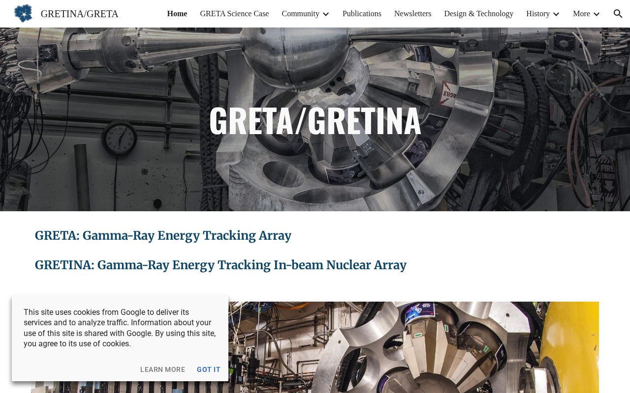Click LEARN MORE about cookies
Screen dimensions: 630x393
pyautogui.click(x=163, y=369)
